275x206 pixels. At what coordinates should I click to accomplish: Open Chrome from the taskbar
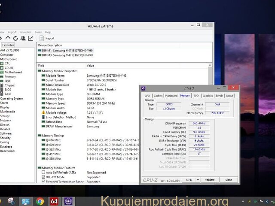[40, 201]
